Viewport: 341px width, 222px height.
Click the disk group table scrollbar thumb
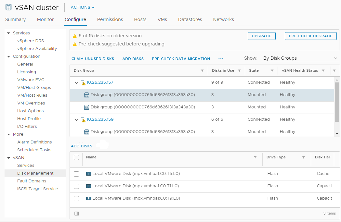coord(337,102)
